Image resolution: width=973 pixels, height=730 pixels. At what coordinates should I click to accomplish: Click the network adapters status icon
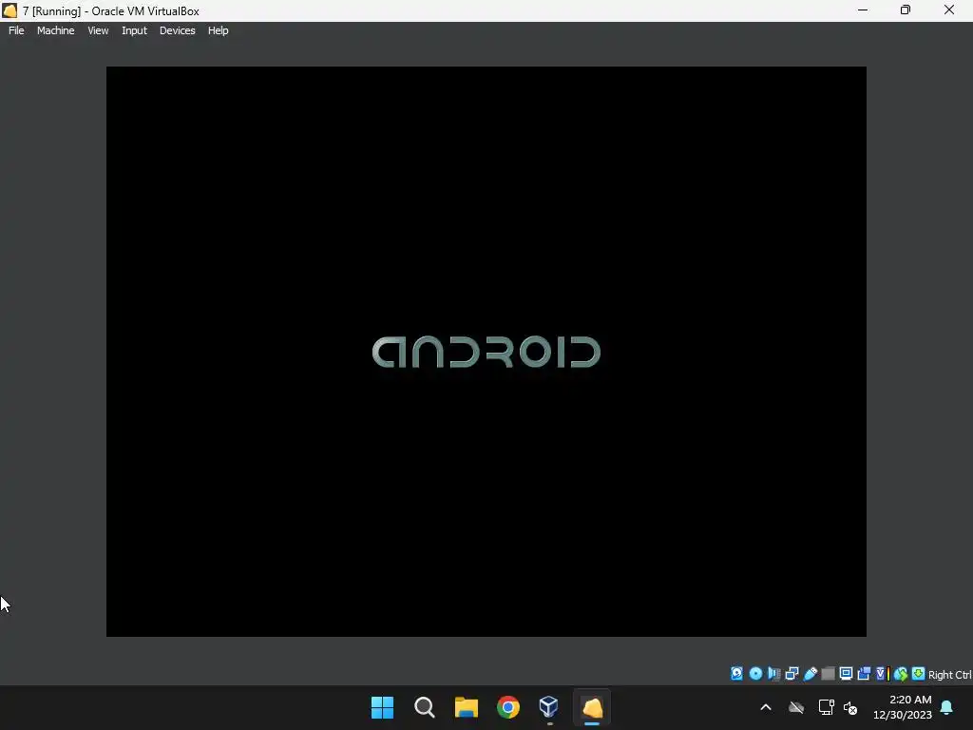tap(792, 674)
